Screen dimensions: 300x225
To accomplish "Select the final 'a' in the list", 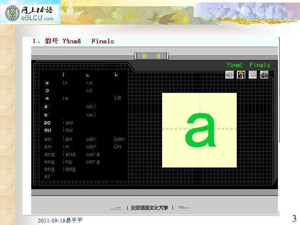I will [47, 82].
